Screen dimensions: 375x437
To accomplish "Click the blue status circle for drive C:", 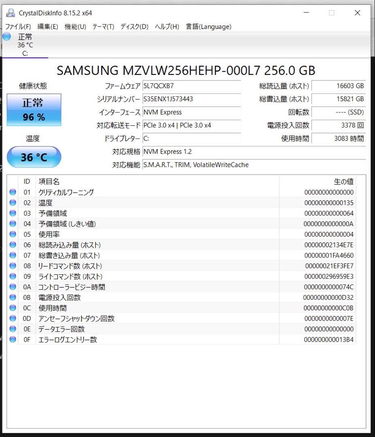I will pyautogui.click(x=7, y=36).
